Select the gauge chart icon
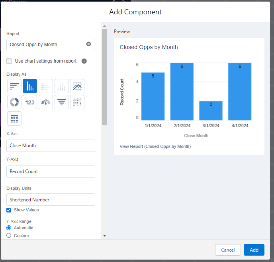Screen dimensions: 274x262 pyautogui.click(x=46, y=102)
